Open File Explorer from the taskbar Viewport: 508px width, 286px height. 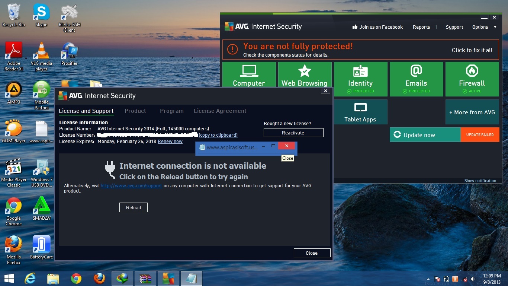[53, 278]
